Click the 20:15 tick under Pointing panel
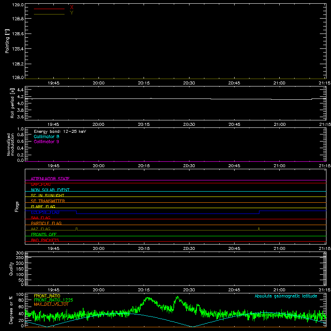Screen dimensions: 331x331 144,83
